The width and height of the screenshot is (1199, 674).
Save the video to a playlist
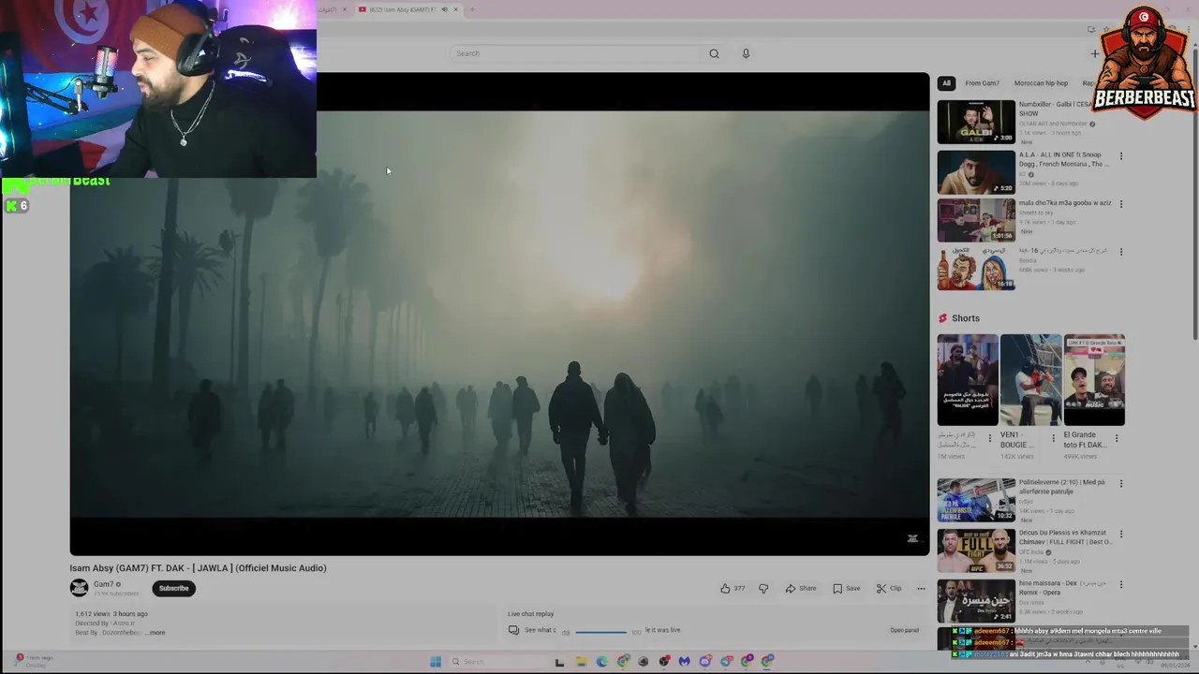pyautogui.click(x=846, y=588)
